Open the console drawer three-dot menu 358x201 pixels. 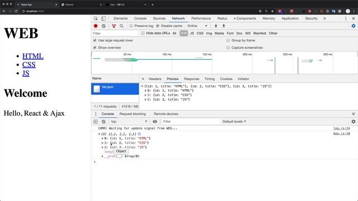(96, 114)
